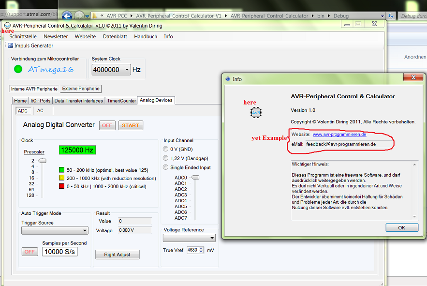Select the 0 V (GND) input channel
The width and height of the screenshot is (427, 286).
coord(165,149)
